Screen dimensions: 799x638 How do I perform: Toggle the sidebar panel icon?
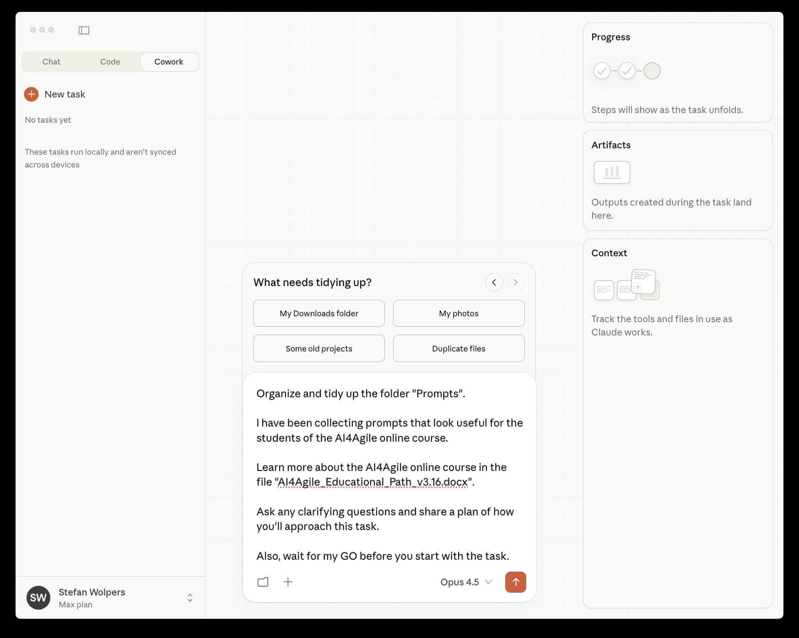84,30
